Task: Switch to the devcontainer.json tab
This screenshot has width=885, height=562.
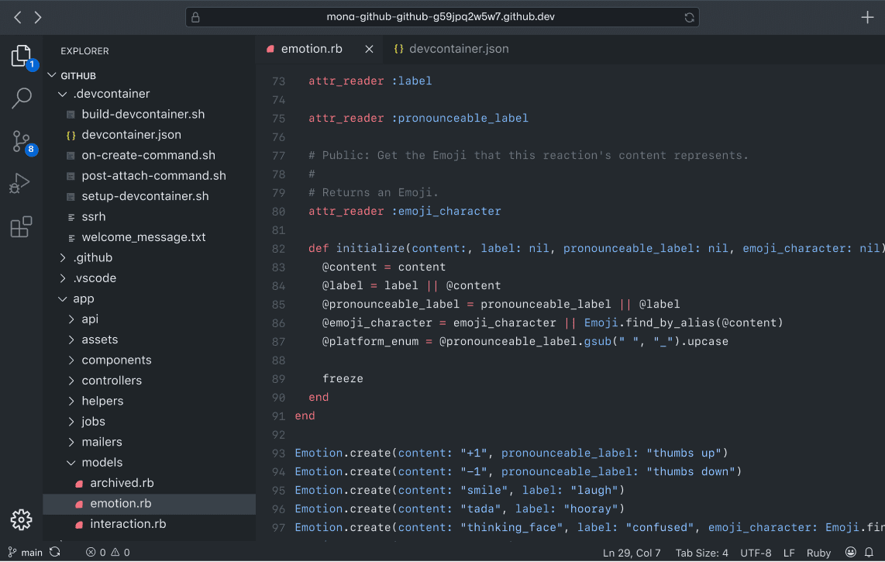Action: point(459,49)
